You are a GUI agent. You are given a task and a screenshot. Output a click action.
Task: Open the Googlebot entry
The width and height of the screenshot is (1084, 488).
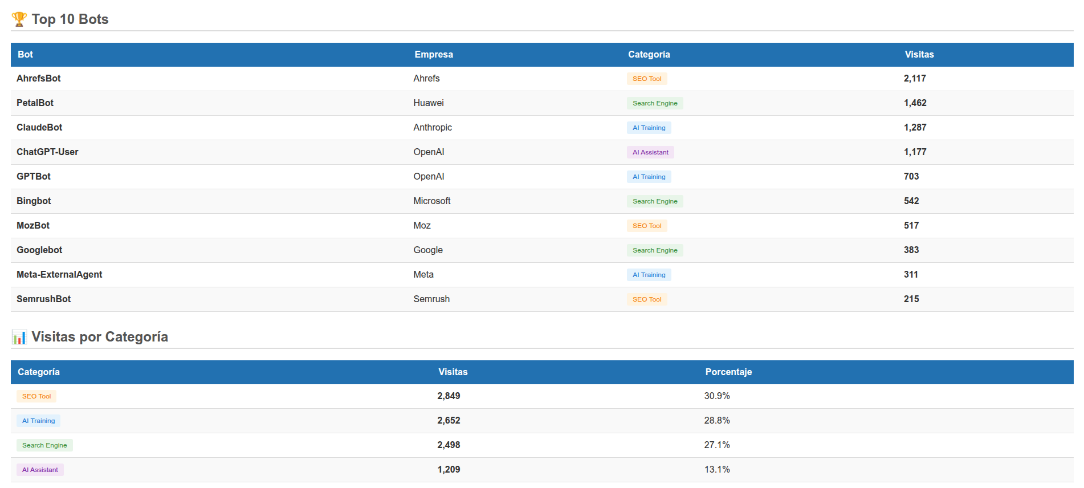tap(39, 250)
